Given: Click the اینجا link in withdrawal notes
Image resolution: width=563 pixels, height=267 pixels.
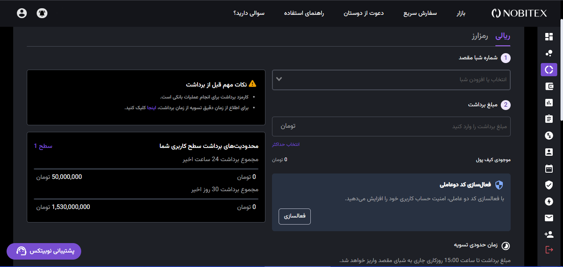Looking at the screenshot, I should tap(152, 108).
